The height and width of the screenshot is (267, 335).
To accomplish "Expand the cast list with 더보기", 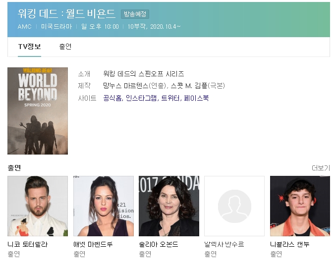I will coord(321,168).
